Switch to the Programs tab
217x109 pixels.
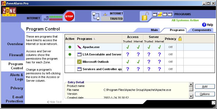coord(177,30)
